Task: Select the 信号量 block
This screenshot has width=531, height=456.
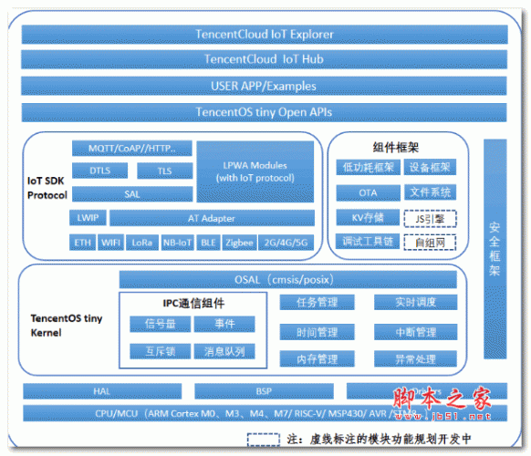Action: pyautogui.click(x=161, y=324)
